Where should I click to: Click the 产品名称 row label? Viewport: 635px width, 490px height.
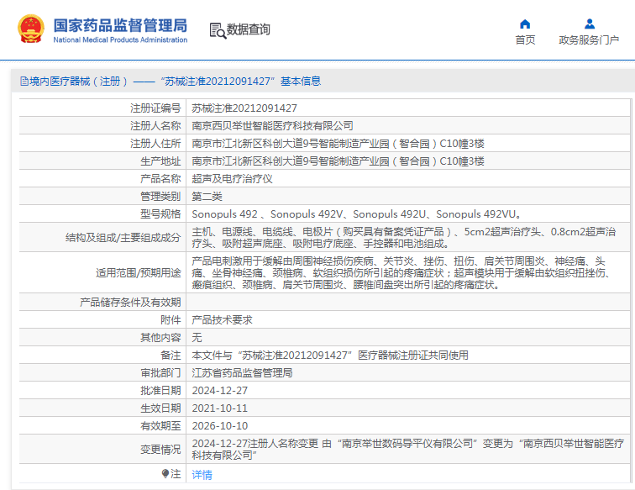coord(160,179)
